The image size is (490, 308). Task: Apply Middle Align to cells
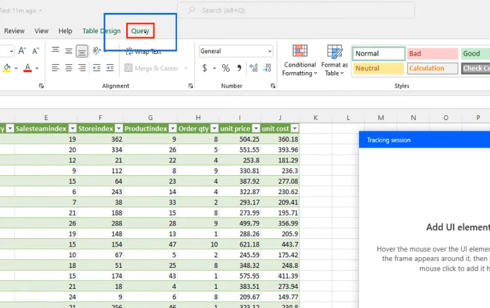pos(69,51)
